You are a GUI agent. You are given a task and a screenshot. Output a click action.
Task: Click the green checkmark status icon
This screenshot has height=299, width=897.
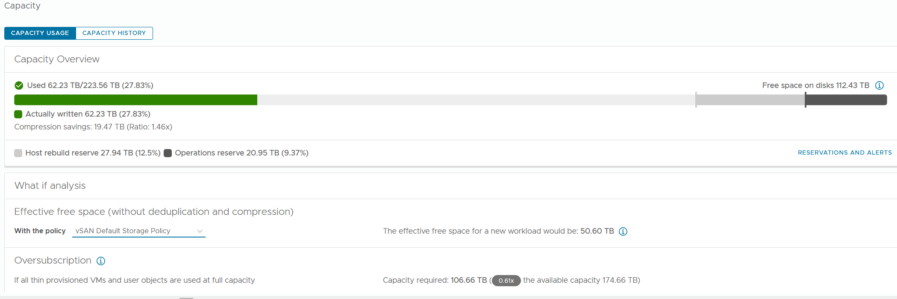tap(19, 85)
